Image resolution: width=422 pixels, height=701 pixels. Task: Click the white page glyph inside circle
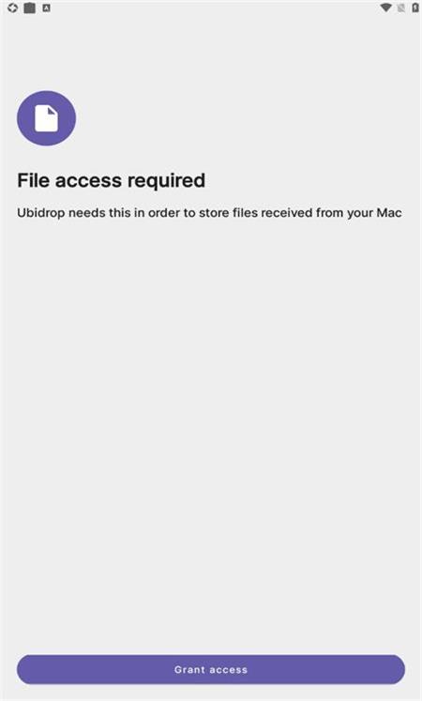[47, 118]
